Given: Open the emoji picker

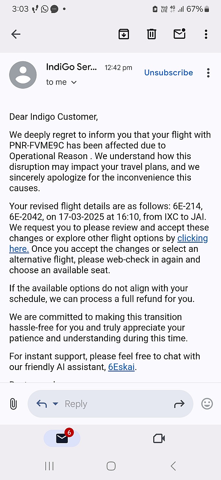Looking at the screenshot, I should click(x=207, y=404).
